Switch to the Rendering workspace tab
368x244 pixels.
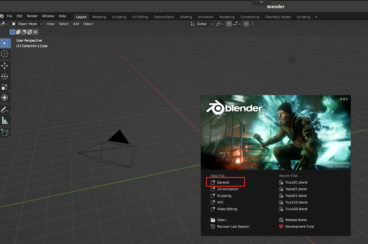[227, 17]
